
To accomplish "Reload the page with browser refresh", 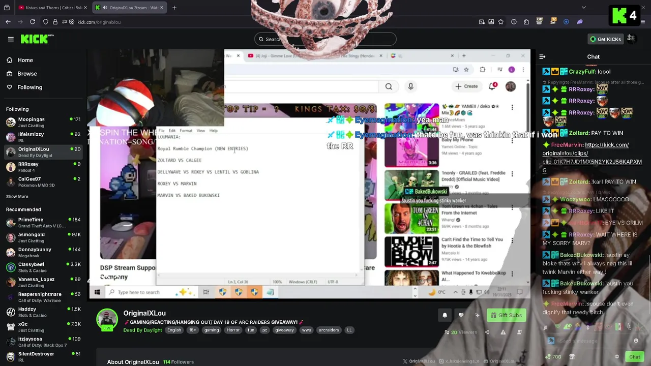I will pos(33,22).
